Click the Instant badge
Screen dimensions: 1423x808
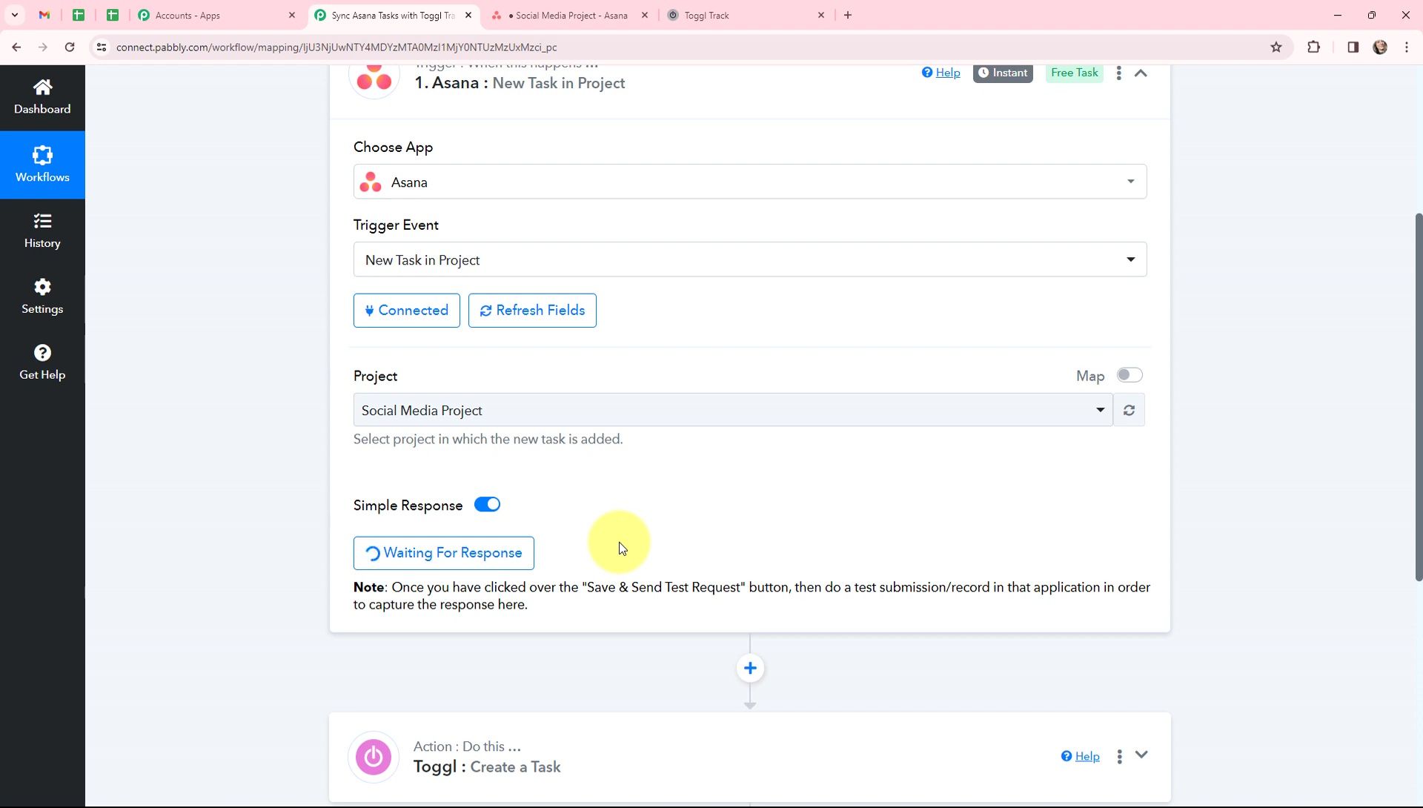point(1003,73)
